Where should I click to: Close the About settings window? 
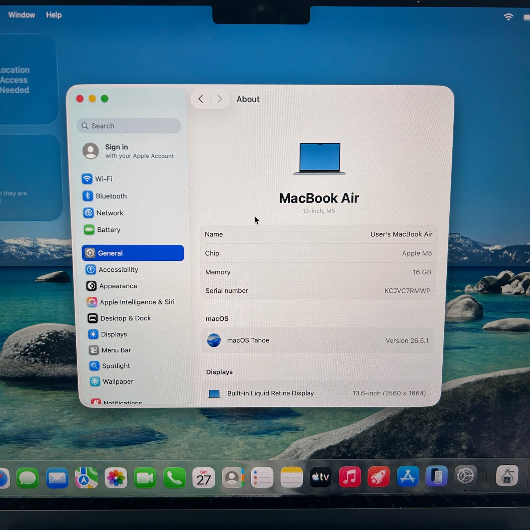pyautogui.click(x=80, y=99)
